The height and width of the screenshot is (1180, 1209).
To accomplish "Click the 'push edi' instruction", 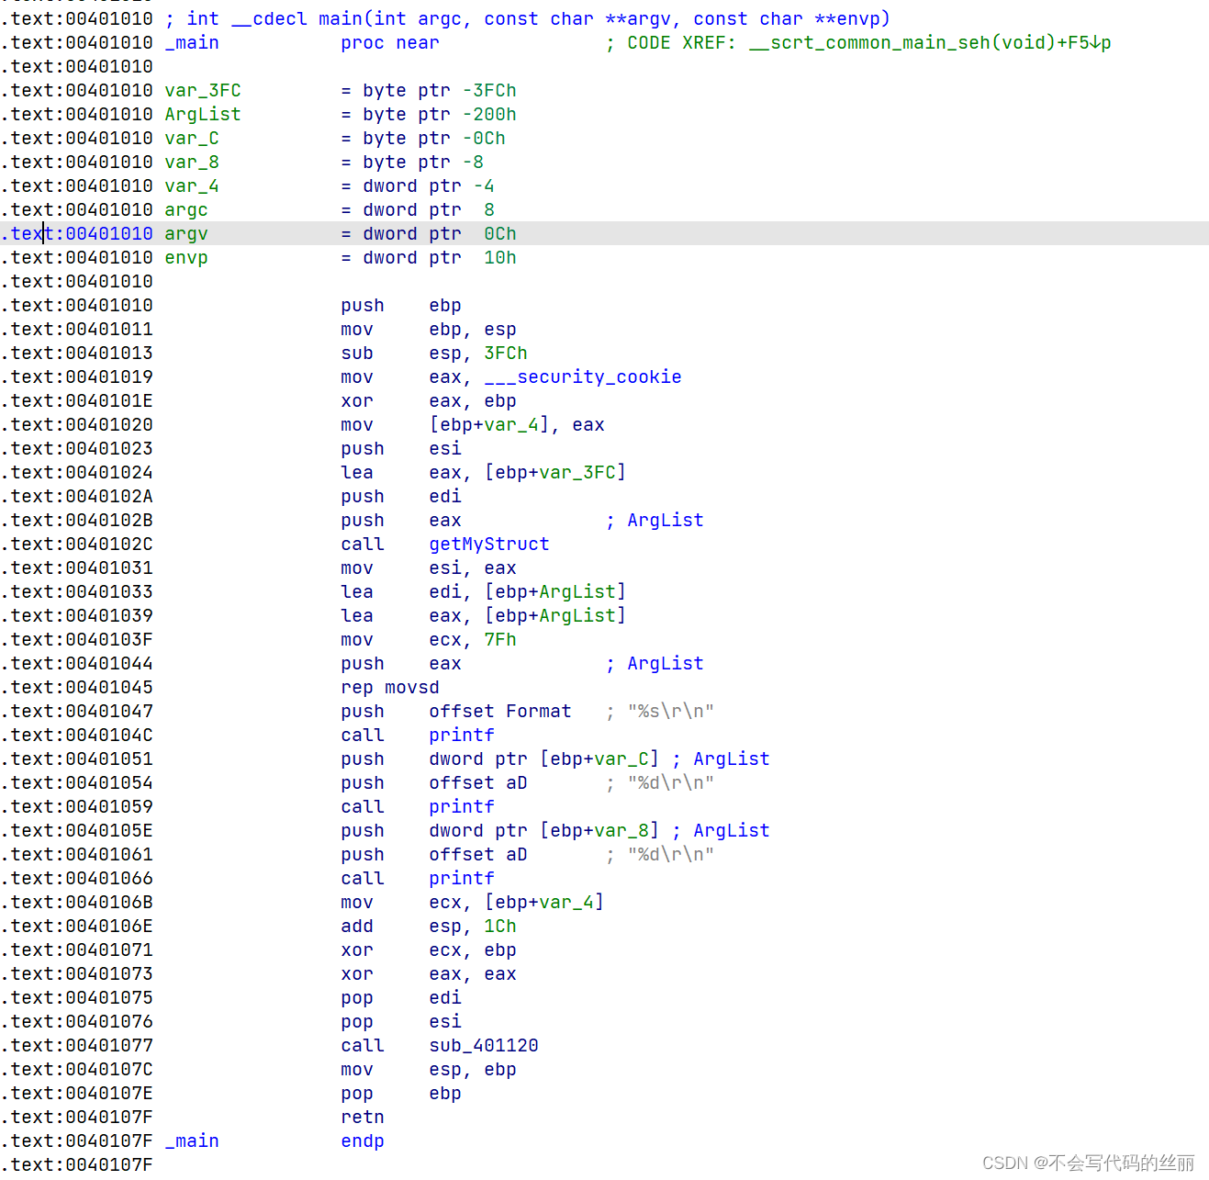I will coord(400,497).
